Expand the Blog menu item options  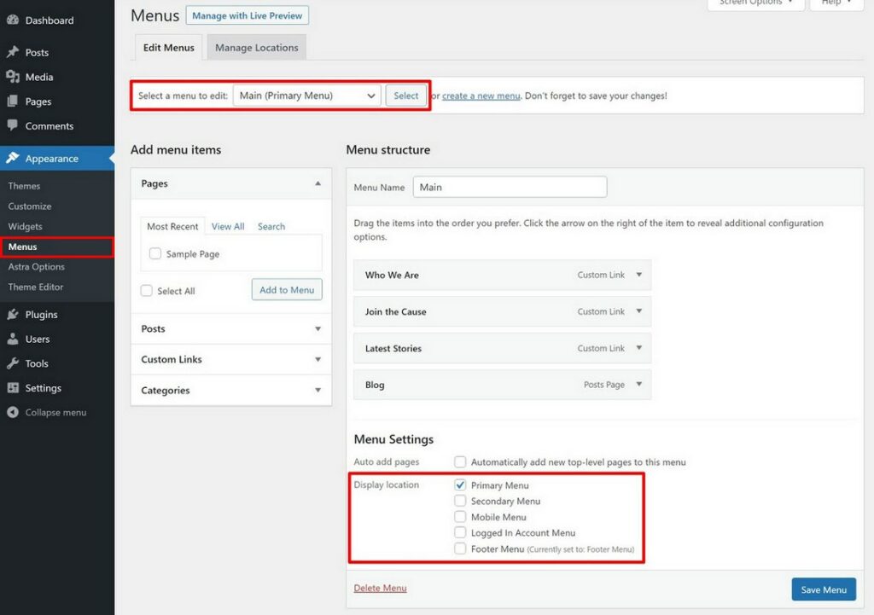click(638, 385)
